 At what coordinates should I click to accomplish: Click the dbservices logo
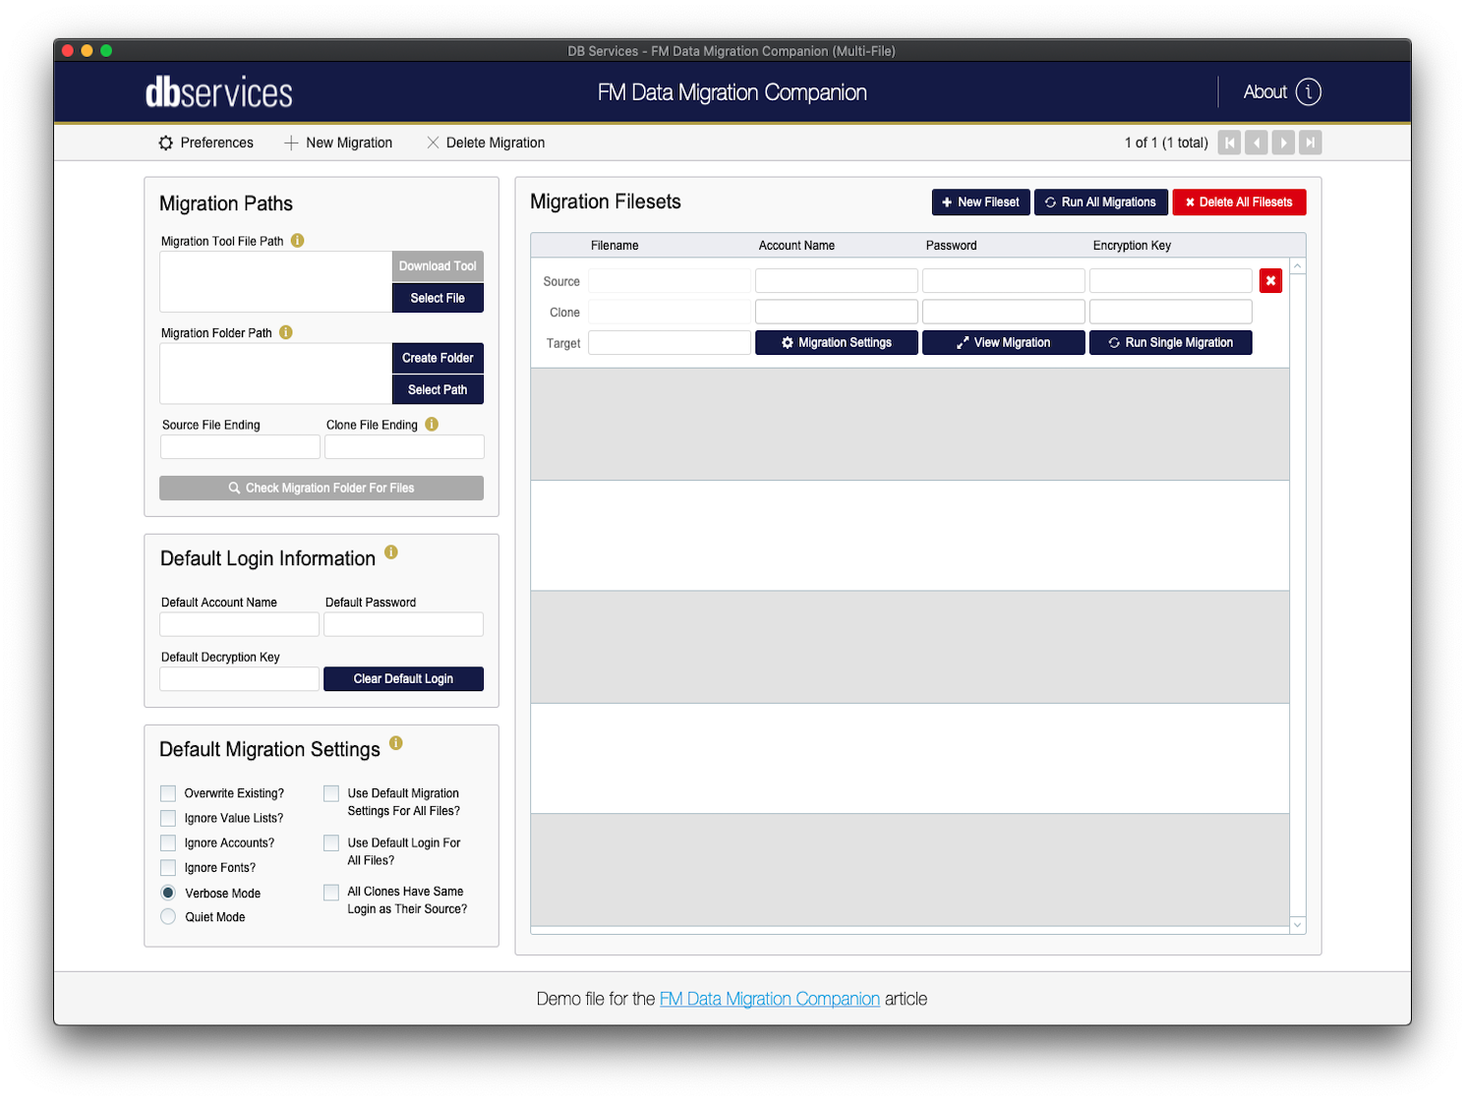click(218, 92)
